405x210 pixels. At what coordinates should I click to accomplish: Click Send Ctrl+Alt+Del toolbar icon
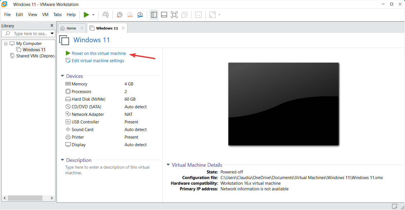click(106, 15)
